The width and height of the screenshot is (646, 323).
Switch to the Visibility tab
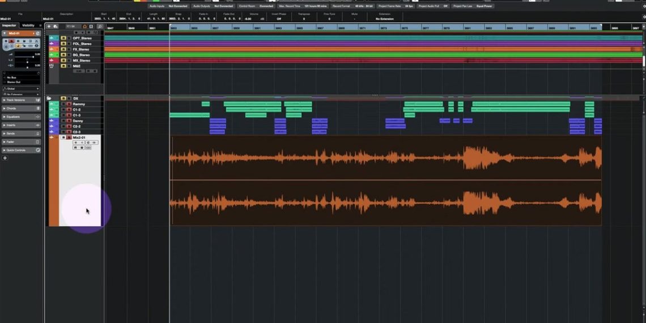(x=28, y=25)
